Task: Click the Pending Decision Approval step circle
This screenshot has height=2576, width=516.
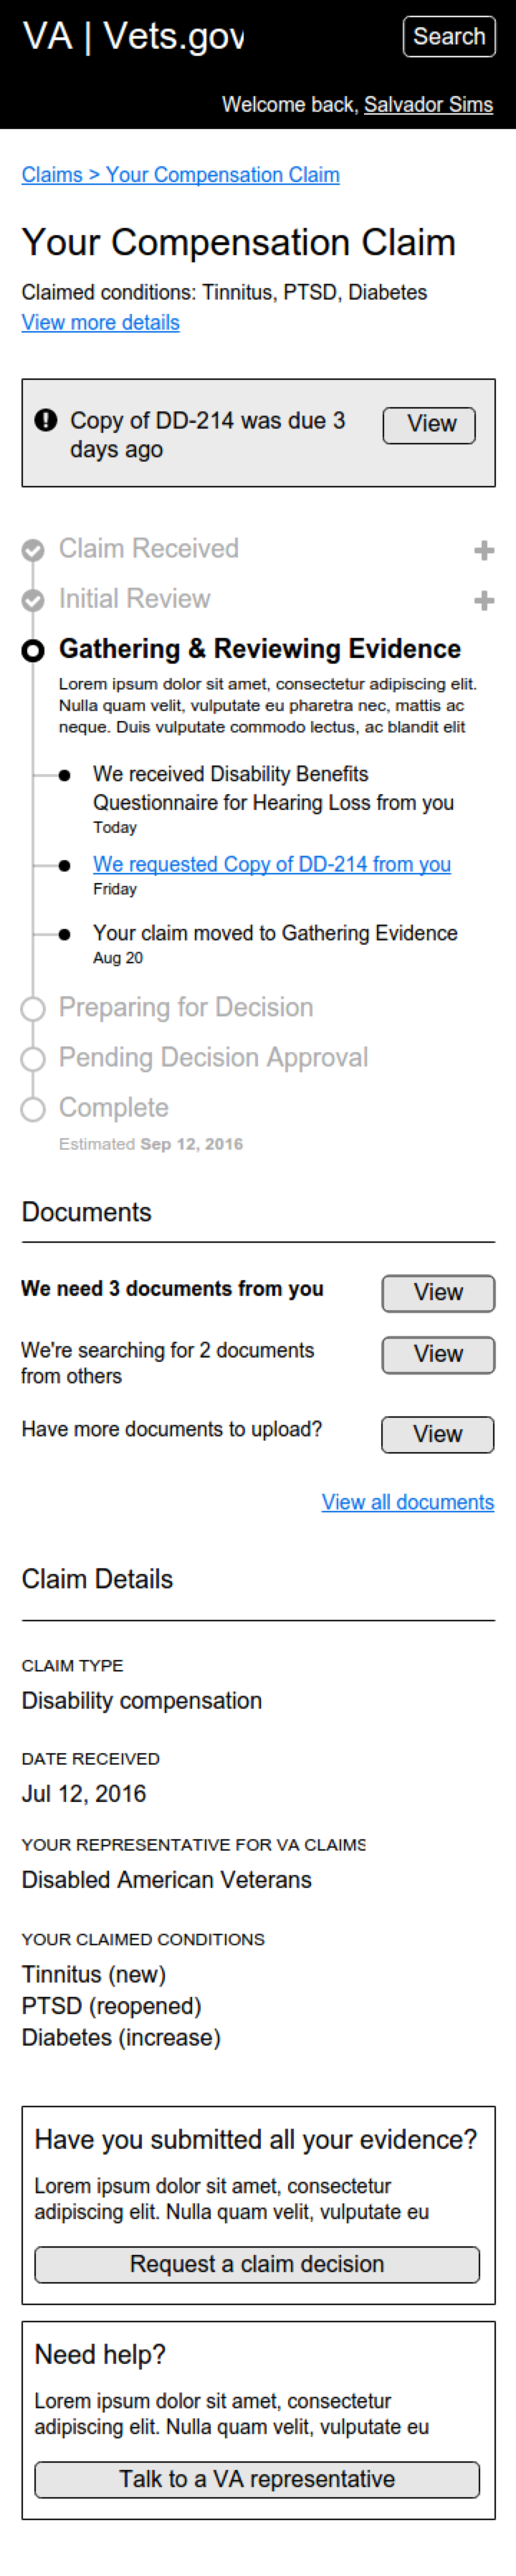Action: pyautogui.click(x=33, y=1059)
